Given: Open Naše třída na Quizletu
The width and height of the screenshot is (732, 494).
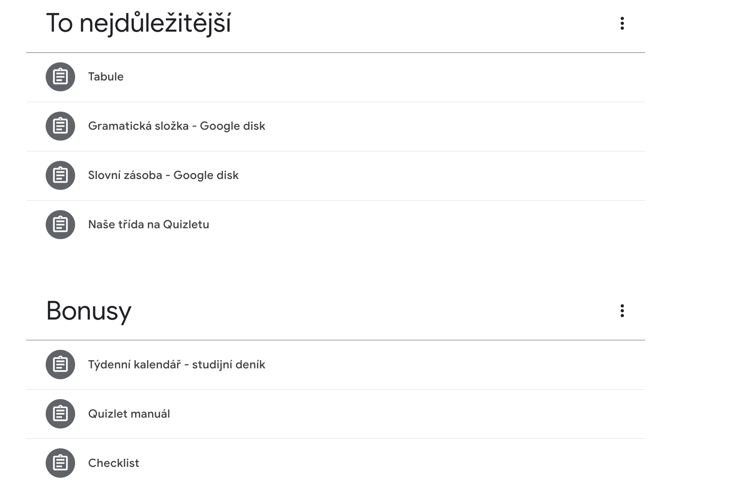Looking at the screenshot, I should [148, 225].
